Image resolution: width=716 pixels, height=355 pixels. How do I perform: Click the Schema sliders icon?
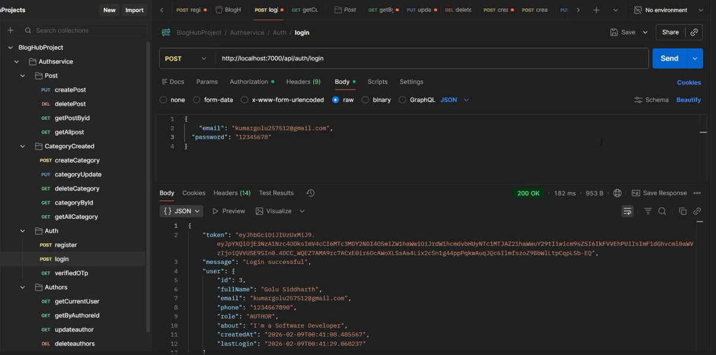pos(638,100)
